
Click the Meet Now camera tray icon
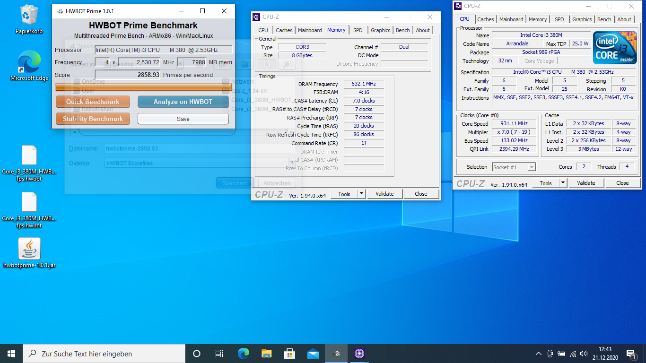click(x=550, y=354)
